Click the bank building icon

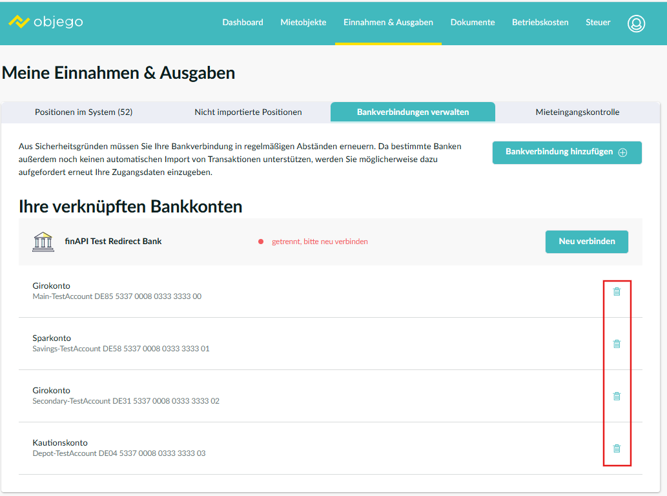(x=43, y=242)
